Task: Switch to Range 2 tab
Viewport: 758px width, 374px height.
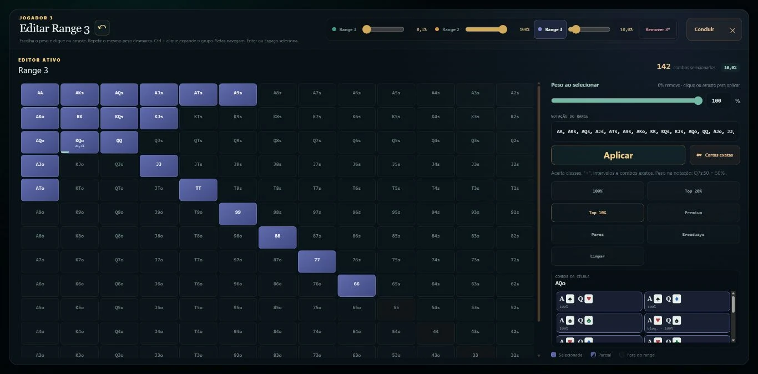Action: tap(447, 29)
